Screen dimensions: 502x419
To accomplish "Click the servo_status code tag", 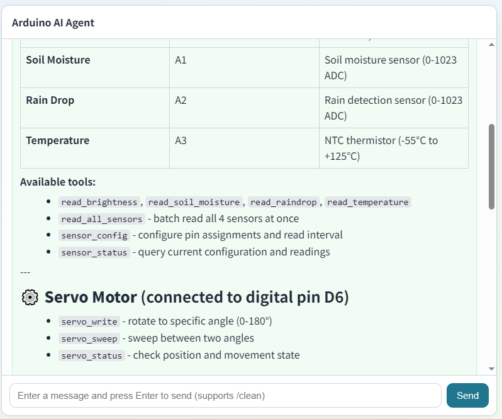I will coord(92,355).
